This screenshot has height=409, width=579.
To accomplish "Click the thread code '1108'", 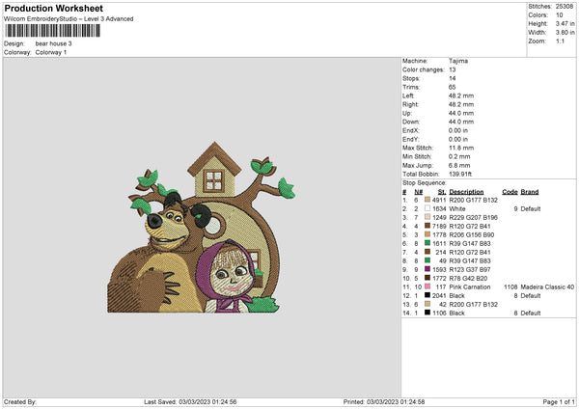I will [510, 286].
